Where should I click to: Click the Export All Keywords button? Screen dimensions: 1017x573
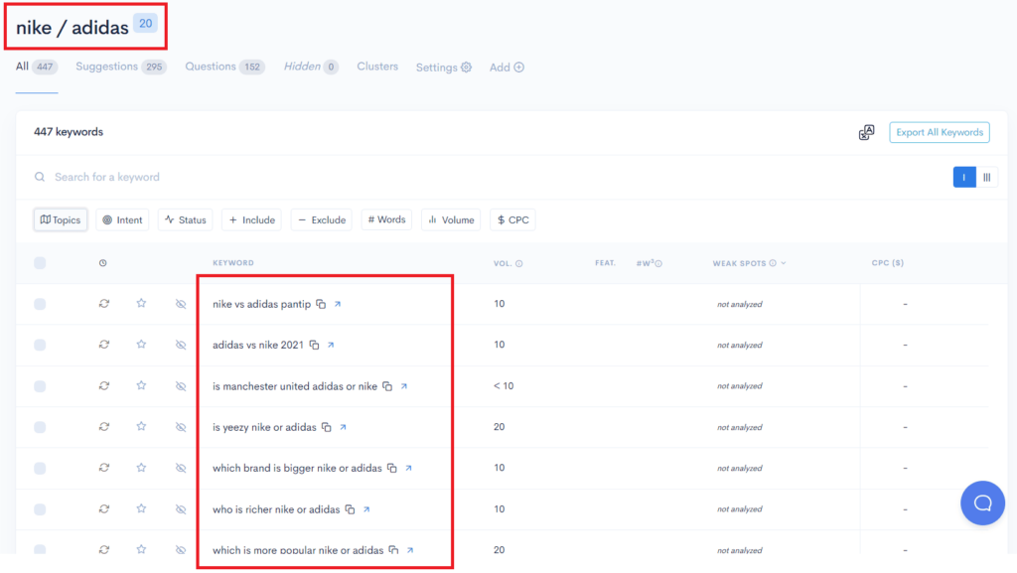click(939, 131)
